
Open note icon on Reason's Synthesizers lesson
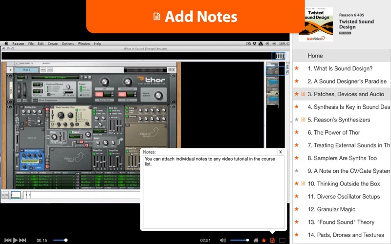coord(303,120)
